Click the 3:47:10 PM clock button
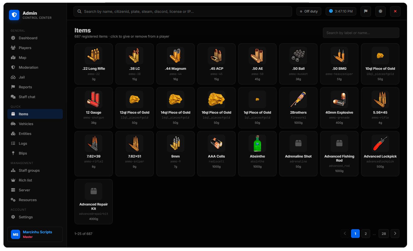 [341, 11]
